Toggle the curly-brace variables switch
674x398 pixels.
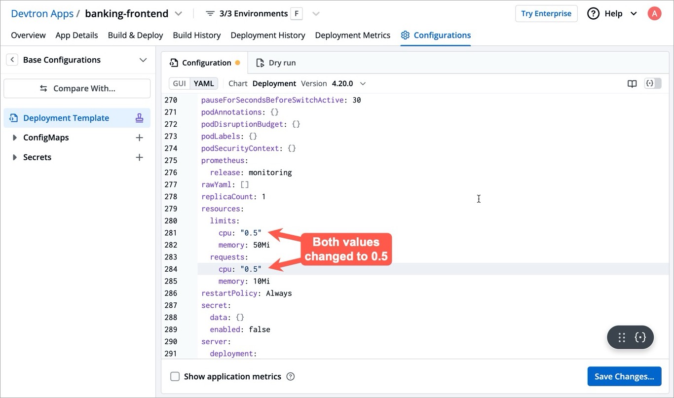coord(653,84)
